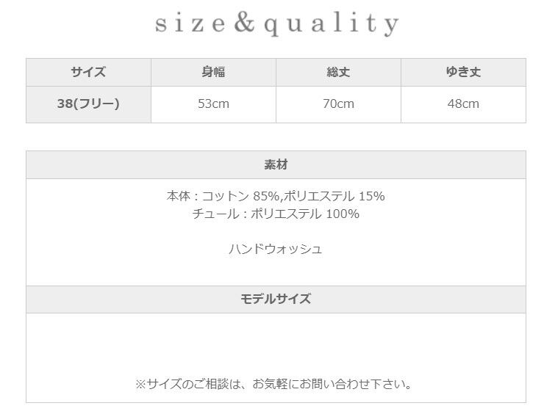Select the 70cm total length value
The height and width of the screenshot is (414, 544).
(x=338, y=104)
